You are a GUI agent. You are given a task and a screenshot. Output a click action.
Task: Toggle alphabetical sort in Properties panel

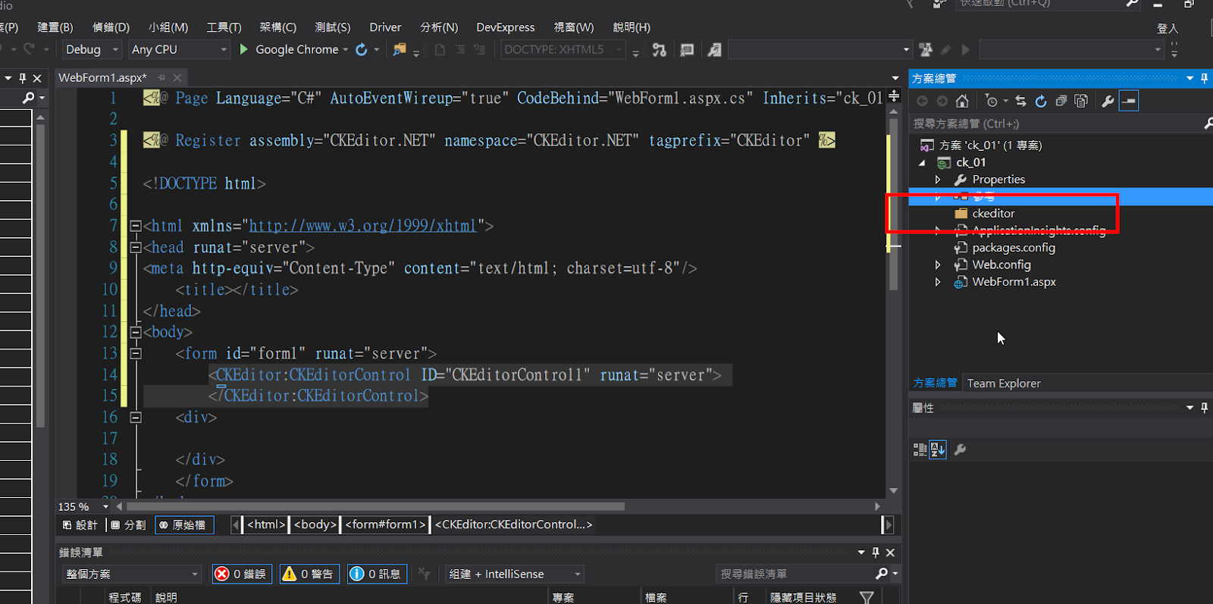point(938,450)
